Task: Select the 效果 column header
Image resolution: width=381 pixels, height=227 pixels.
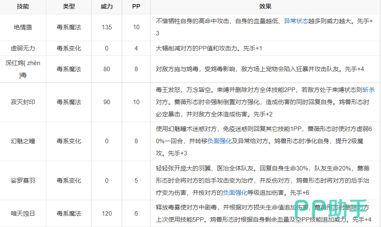Action: (x=265, y=7)
